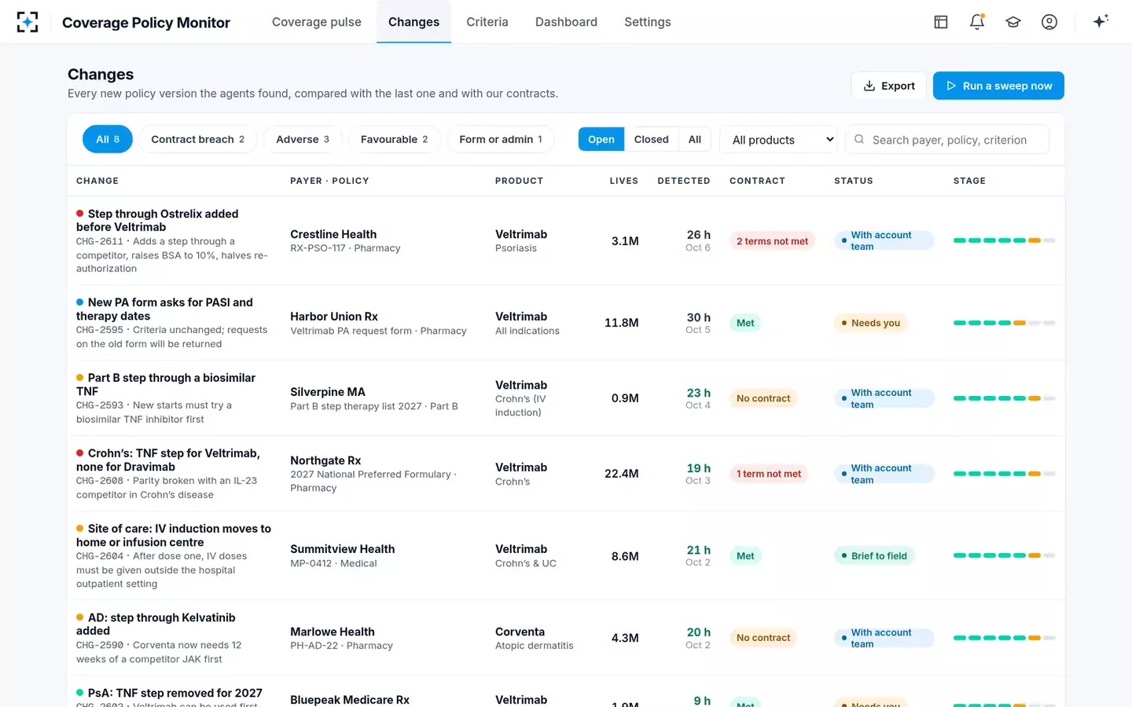Select the Closed status filter
Viewport: 1132px width, 707px height.
(x=651, y=139)
